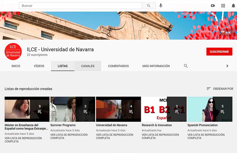The image size is (237, 153).
Task: Open the Inicio tab
Action: 16,66
